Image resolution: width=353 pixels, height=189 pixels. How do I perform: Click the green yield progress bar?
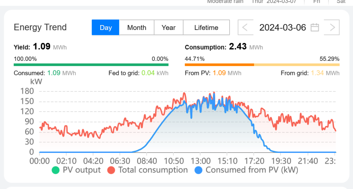91,65
